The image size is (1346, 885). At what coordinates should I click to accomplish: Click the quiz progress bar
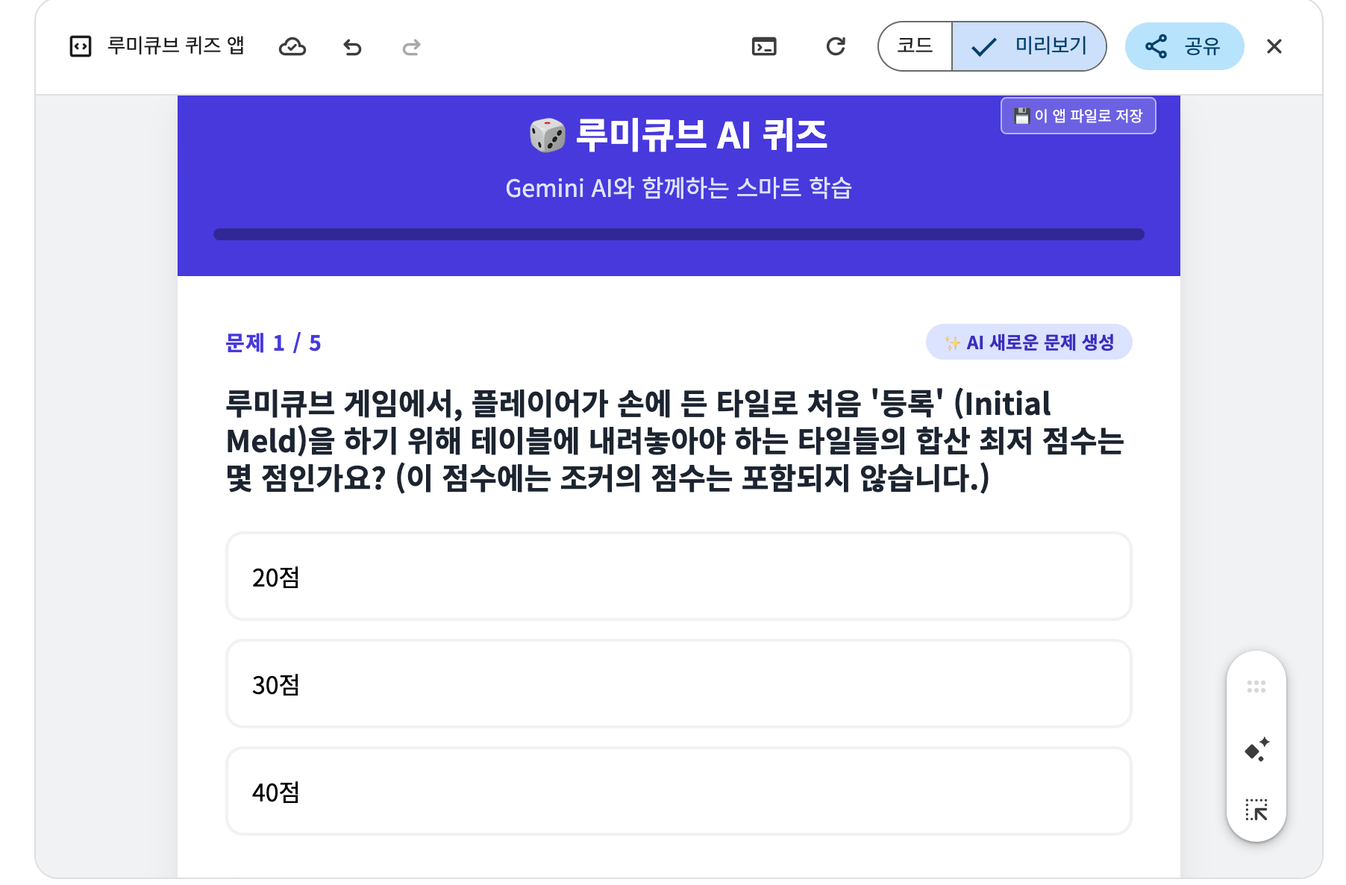point(678,234)
